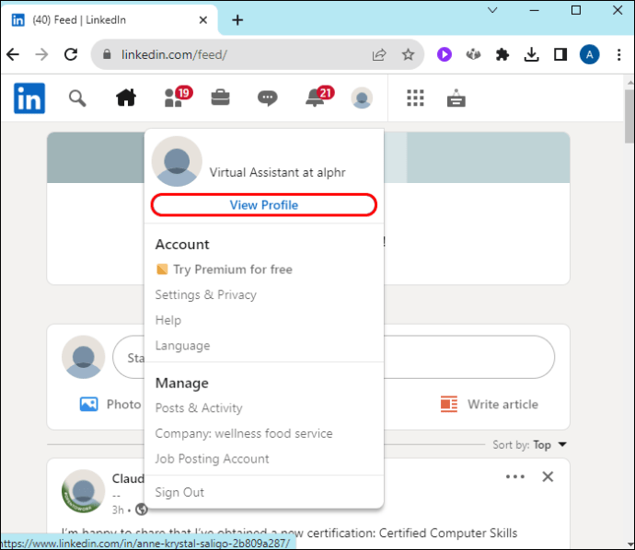Bookmark this page with star icon
Image resolution: width=635 pixels, height=550 pixels.
tap(408, 54)
